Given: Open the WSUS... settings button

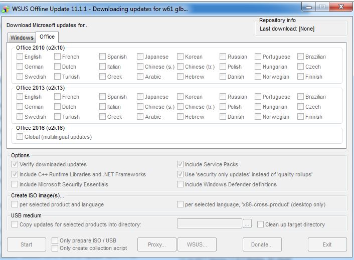Looking at the screenshot, I should (x=197, y=244).
